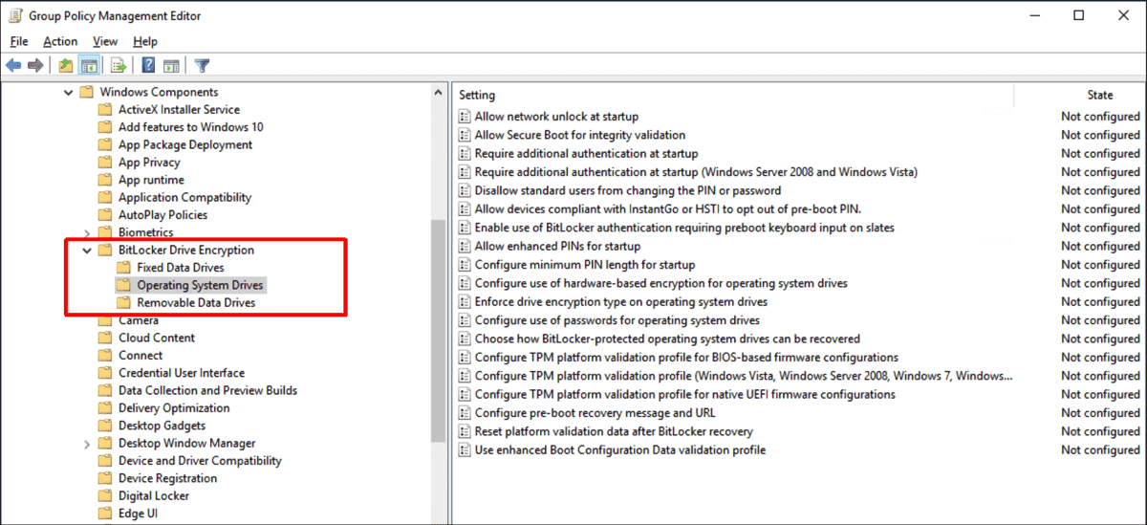Select 'Configure use of passwords for operating system drives'

click(x=617, y=320)
